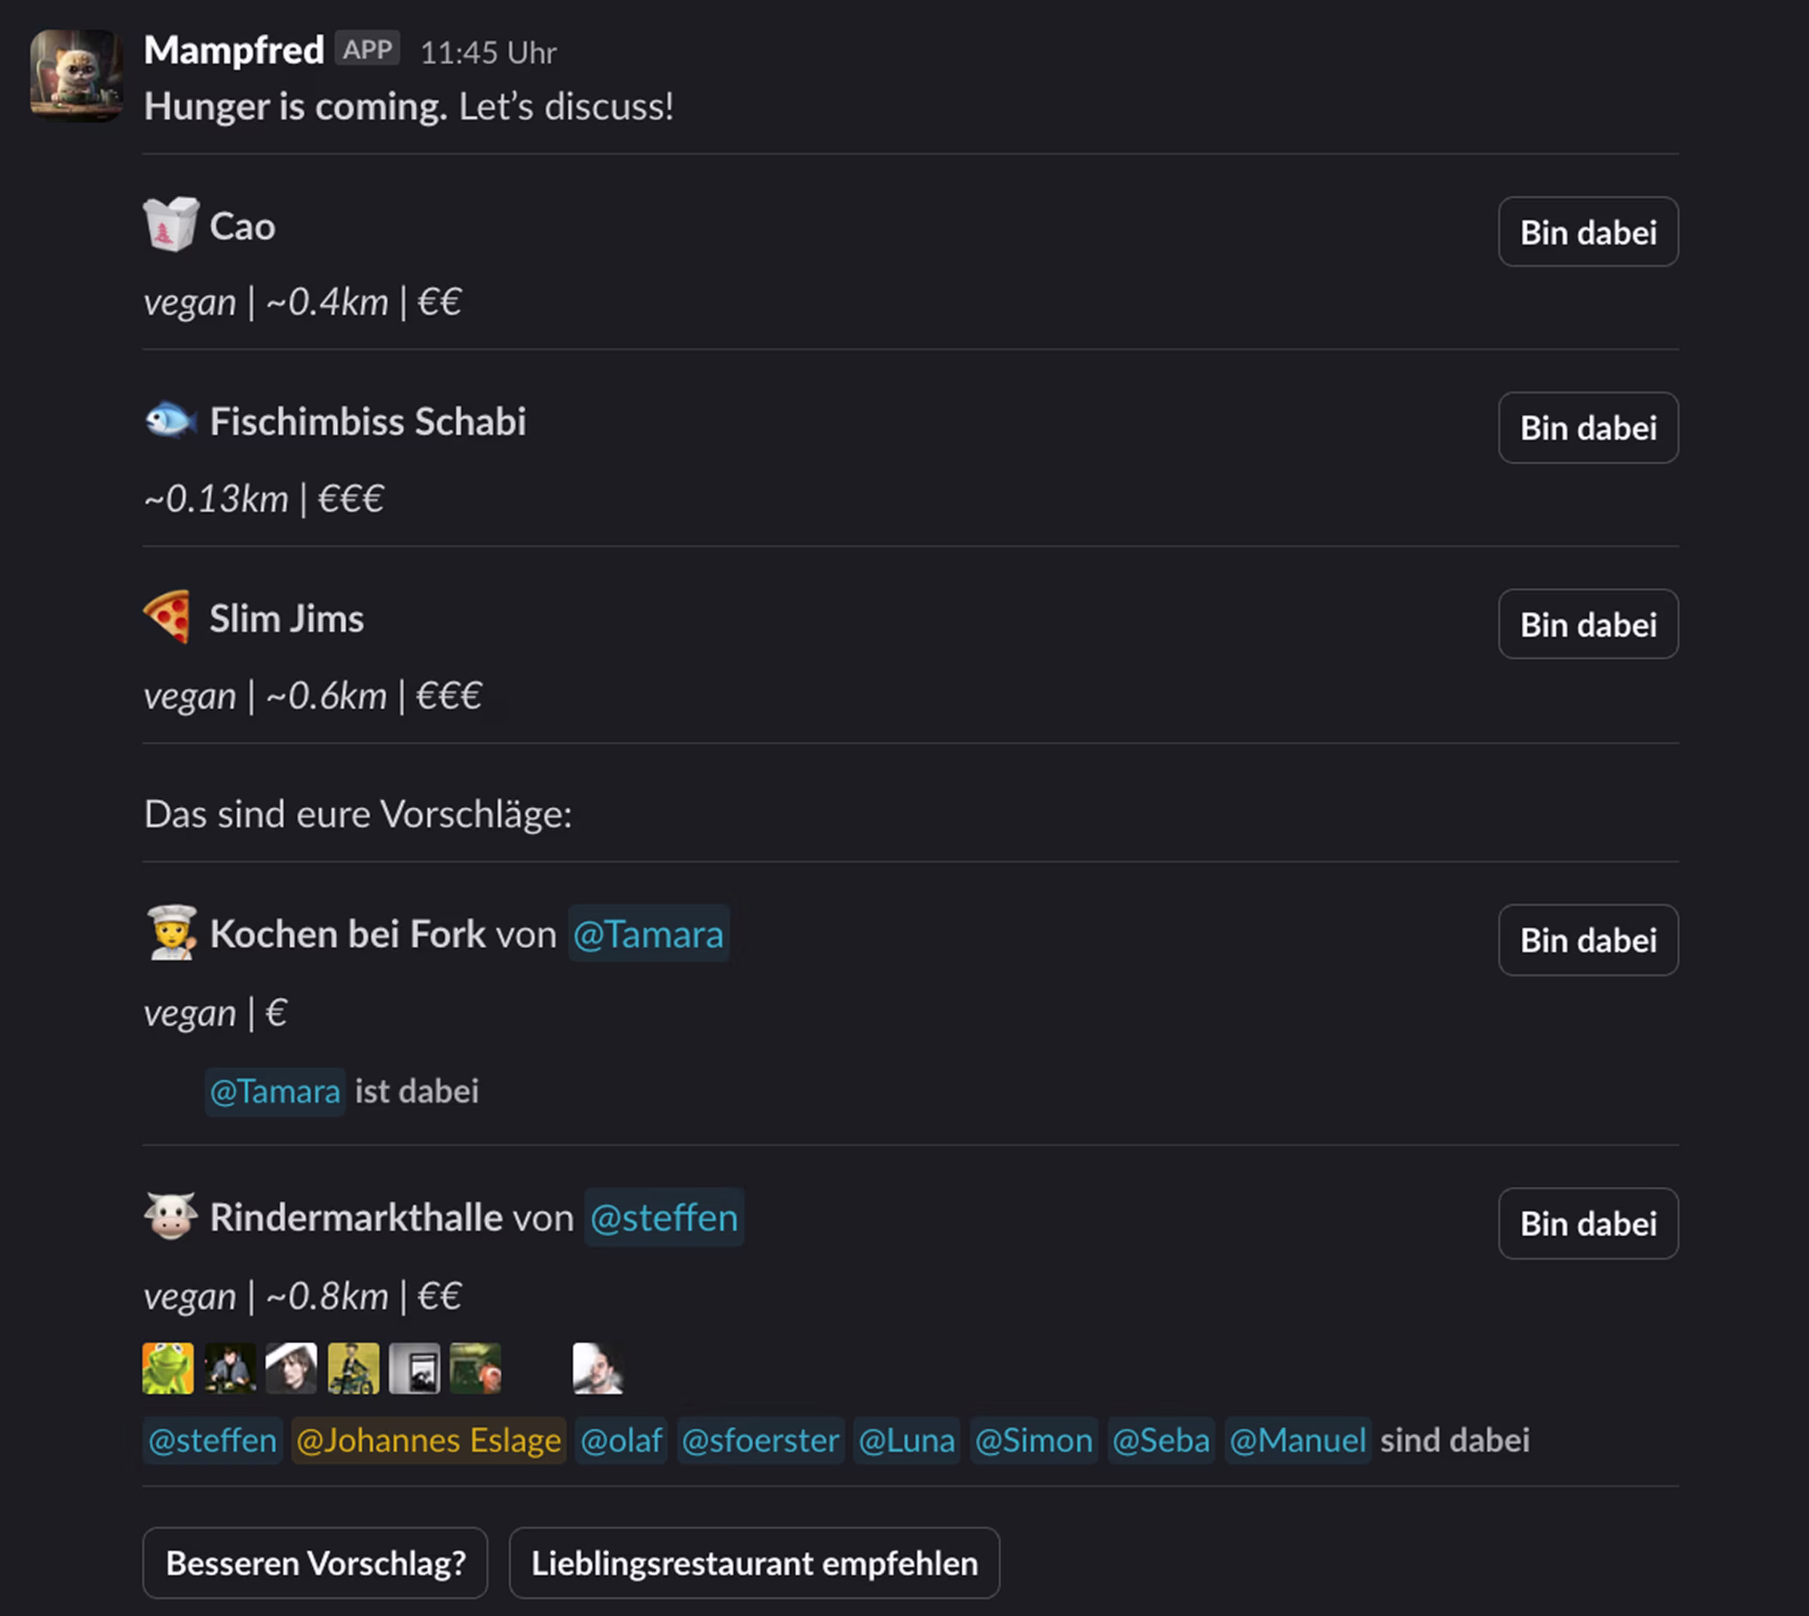The image size is (1809, 1616).
Task: Click the Kermit participant avatar
Action: pyautogui.click(x=167, y=1367)
